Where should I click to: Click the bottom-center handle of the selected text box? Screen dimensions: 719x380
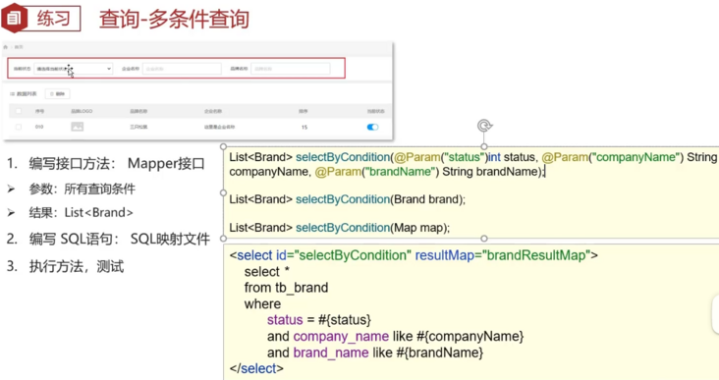click(484, 239)
